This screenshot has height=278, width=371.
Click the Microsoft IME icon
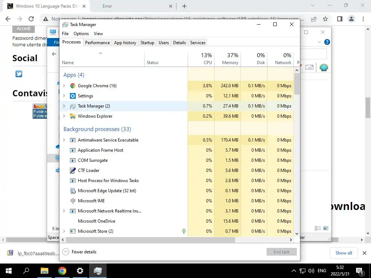point(72,201)
